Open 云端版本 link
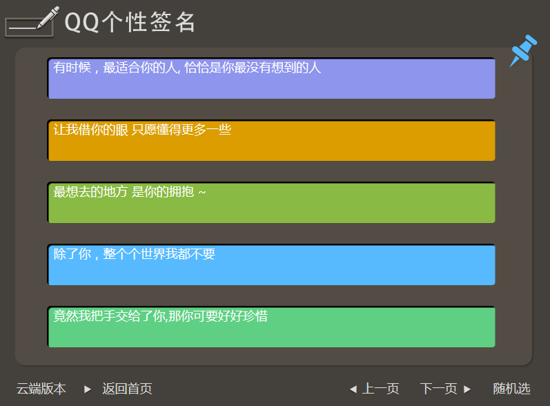This screenshot has height=406, width=550. click(41, 389)
